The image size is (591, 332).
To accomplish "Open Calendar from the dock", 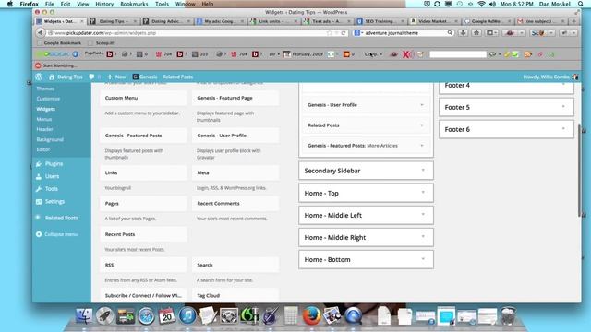I will pyautogui.click(x=166, y=315).
